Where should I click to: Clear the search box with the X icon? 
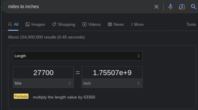156,7
